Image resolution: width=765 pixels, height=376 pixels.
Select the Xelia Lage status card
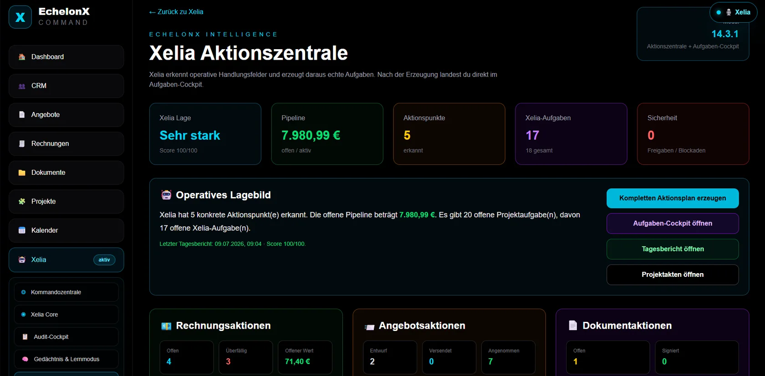pos(205,134)
